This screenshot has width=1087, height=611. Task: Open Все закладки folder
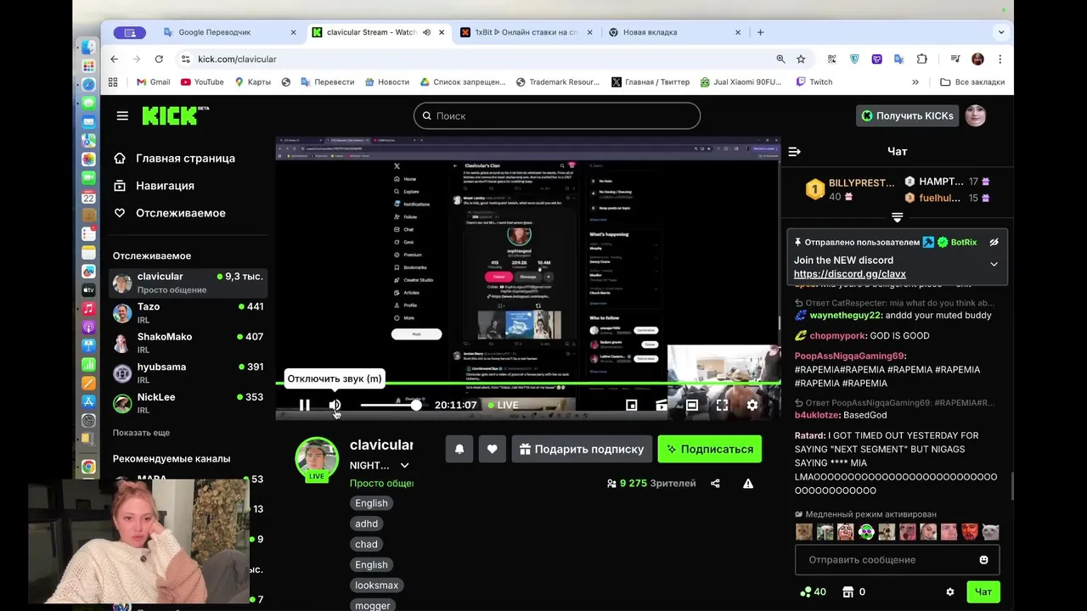pyautogui.click(x=972, y=82)
